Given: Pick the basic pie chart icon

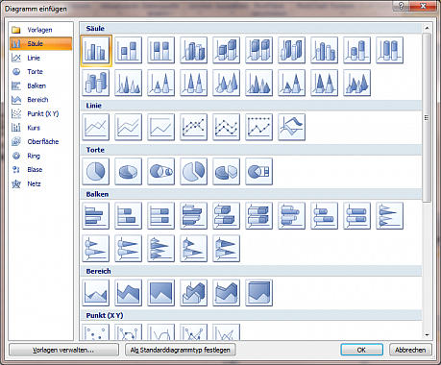Looking at the screenshot, I should tap(96, 171).
